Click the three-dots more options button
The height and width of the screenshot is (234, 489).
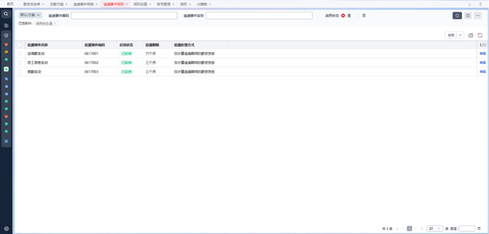478,15
